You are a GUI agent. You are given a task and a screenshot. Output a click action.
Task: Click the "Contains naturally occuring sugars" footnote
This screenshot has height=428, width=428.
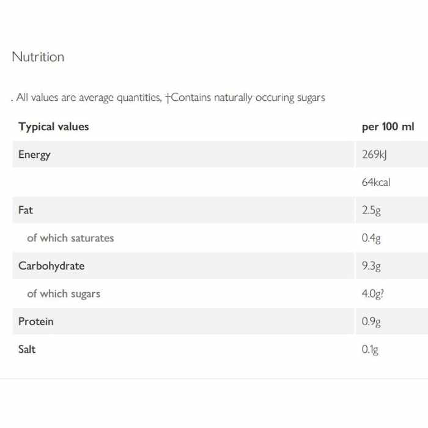point(248,97)
